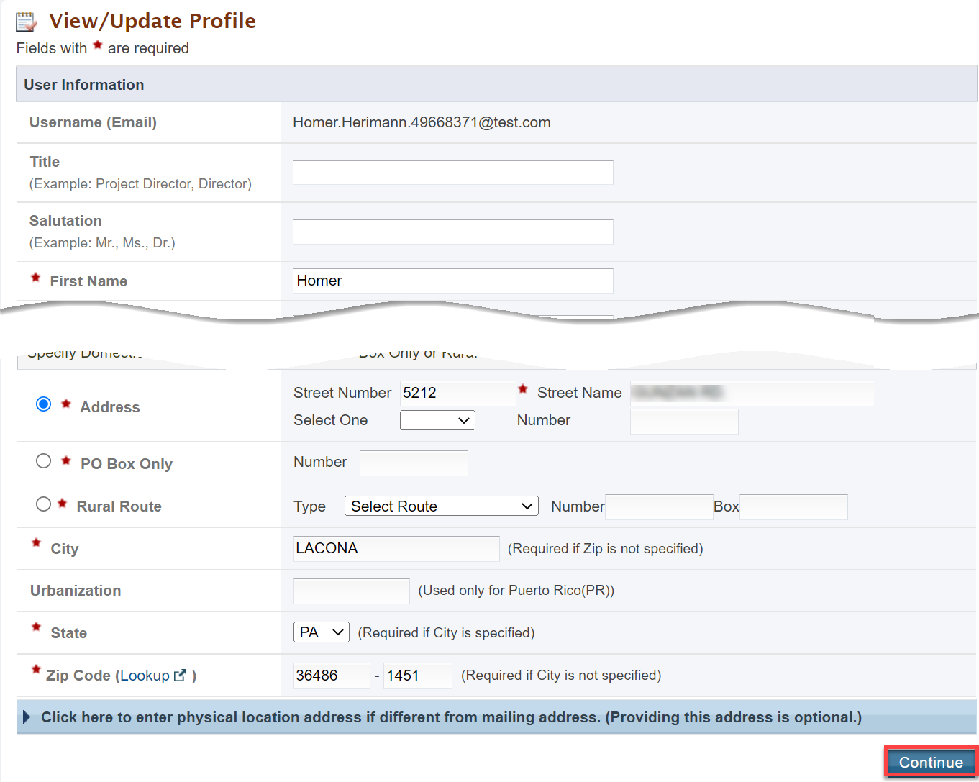Expand the physical location address section

[496, 717]
